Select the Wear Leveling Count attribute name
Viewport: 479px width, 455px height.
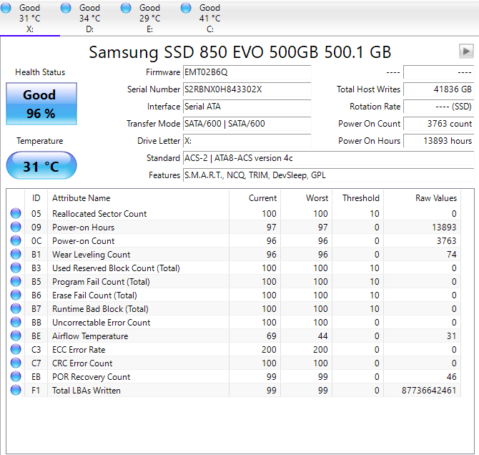(x=91, y=255)
